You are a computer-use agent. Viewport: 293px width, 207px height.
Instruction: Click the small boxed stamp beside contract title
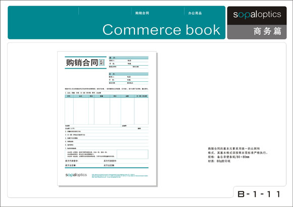click(102, 63)
